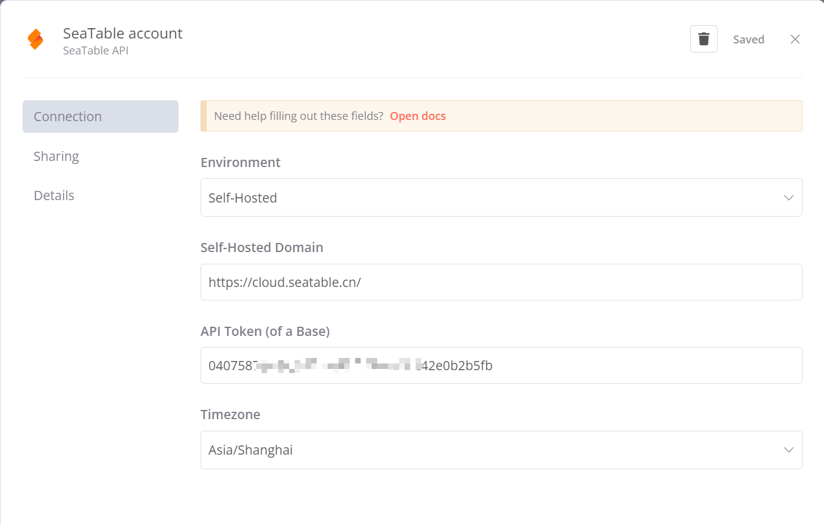This screenshot has width=824, height=525.
Task: Delete credential with the trash icon
Action: click(704, 39)
